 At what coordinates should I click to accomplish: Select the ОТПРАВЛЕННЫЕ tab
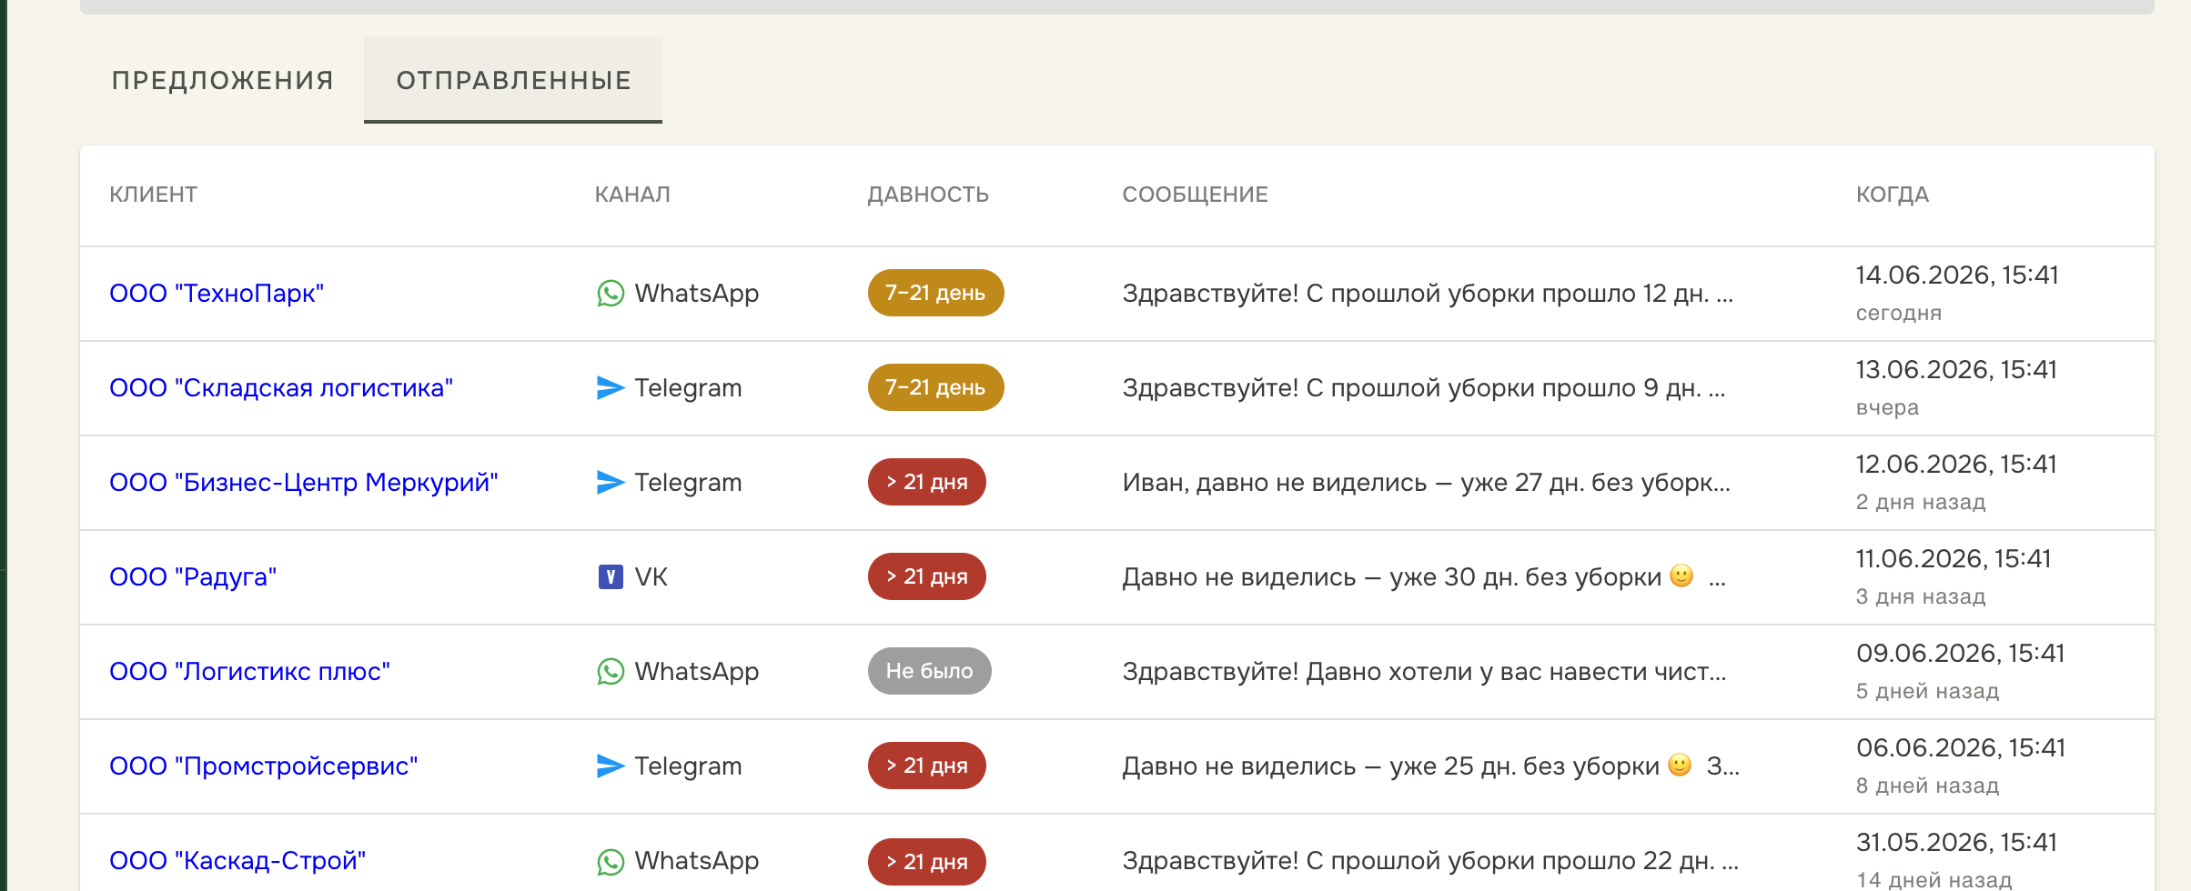click(x=513, y=80)
